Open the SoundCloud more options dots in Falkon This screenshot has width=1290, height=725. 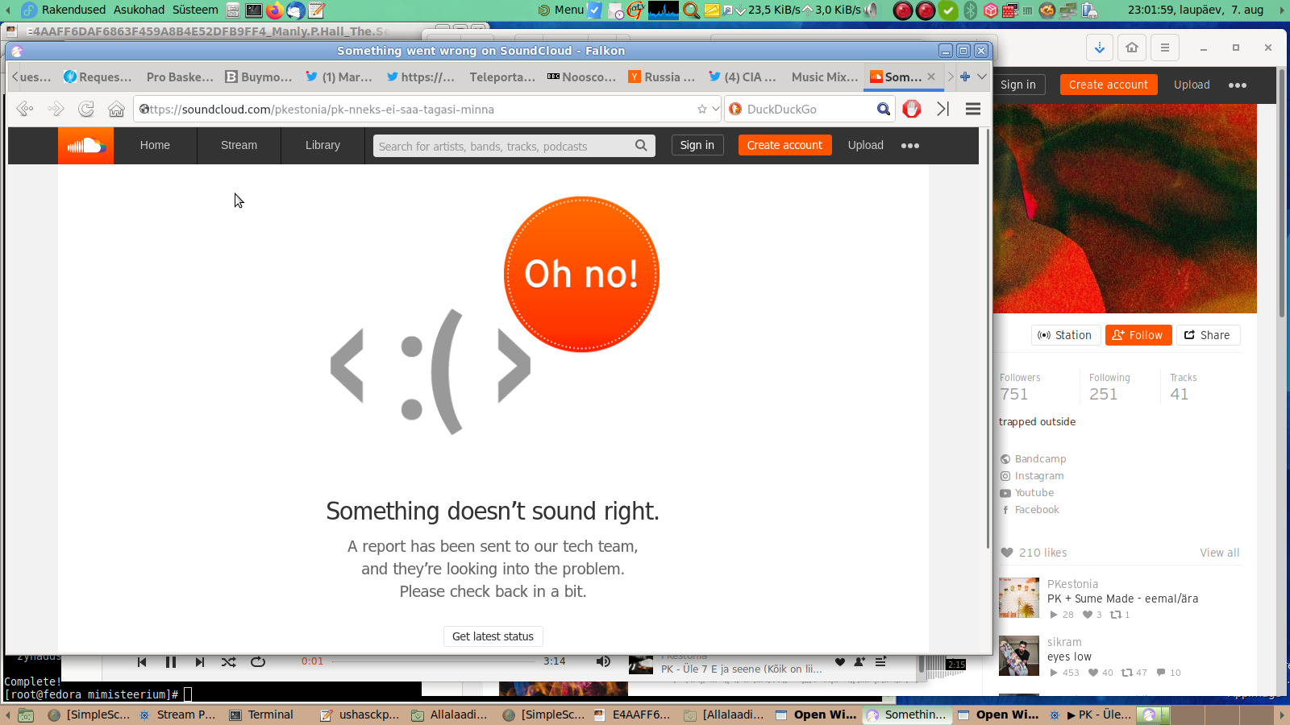[x=910, y=146]
